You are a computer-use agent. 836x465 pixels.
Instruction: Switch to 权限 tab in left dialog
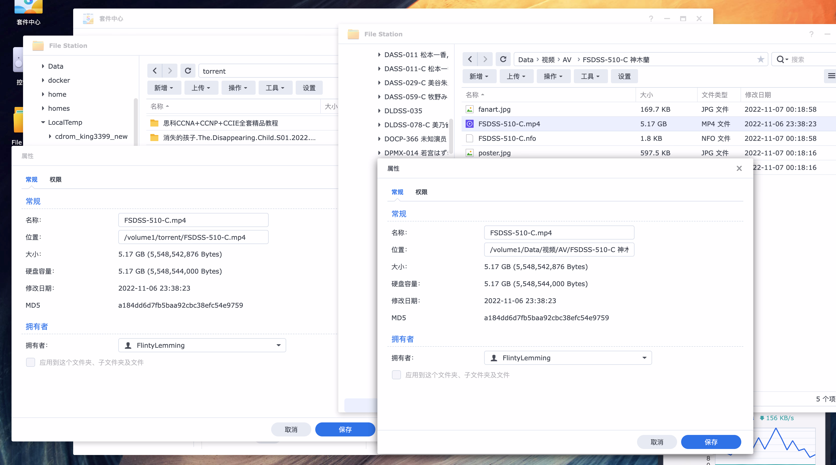(x=55, y=179)
